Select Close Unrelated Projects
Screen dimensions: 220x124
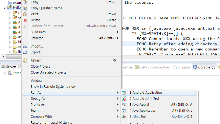(x=72, y=72)
